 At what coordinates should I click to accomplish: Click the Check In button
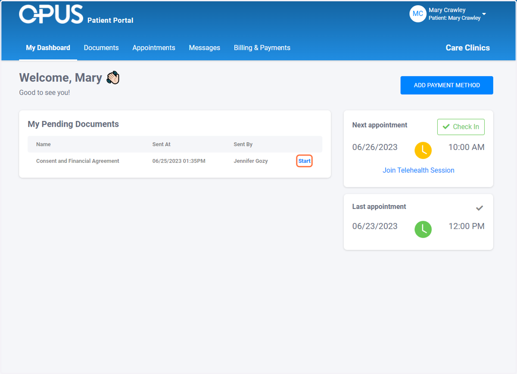pos(461,127)
